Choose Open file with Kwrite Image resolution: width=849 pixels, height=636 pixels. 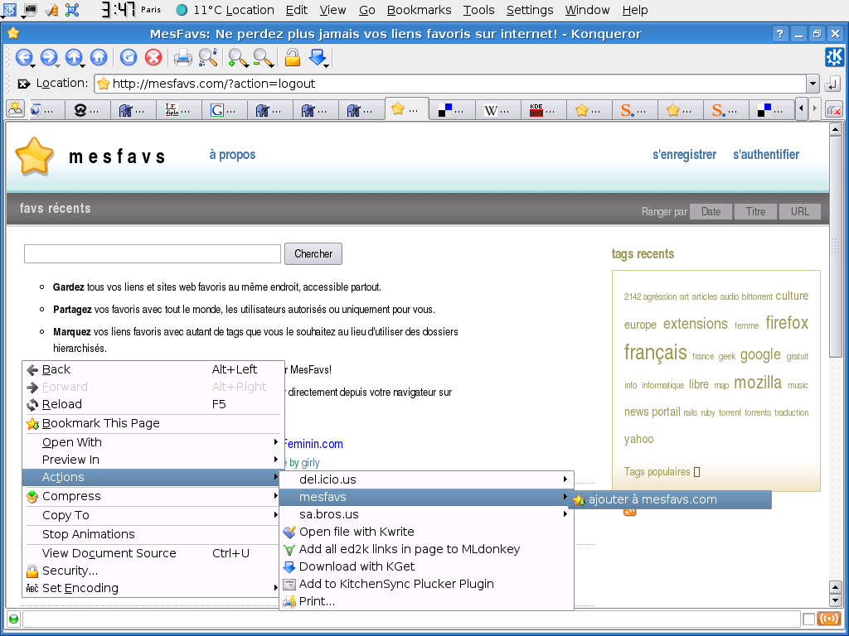[426, 532]
